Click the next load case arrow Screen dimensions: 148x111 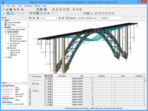[x=63, y=18]
